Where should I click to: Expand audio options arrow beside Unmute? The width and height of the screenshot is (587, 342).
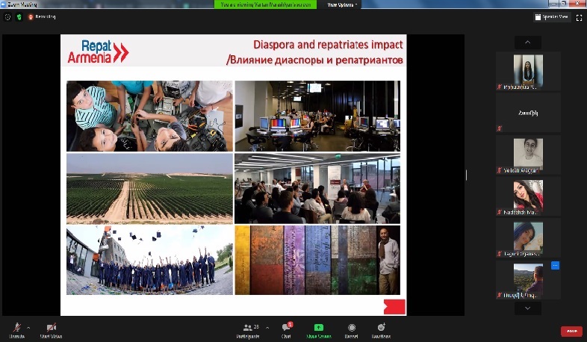tap(29, 327)
